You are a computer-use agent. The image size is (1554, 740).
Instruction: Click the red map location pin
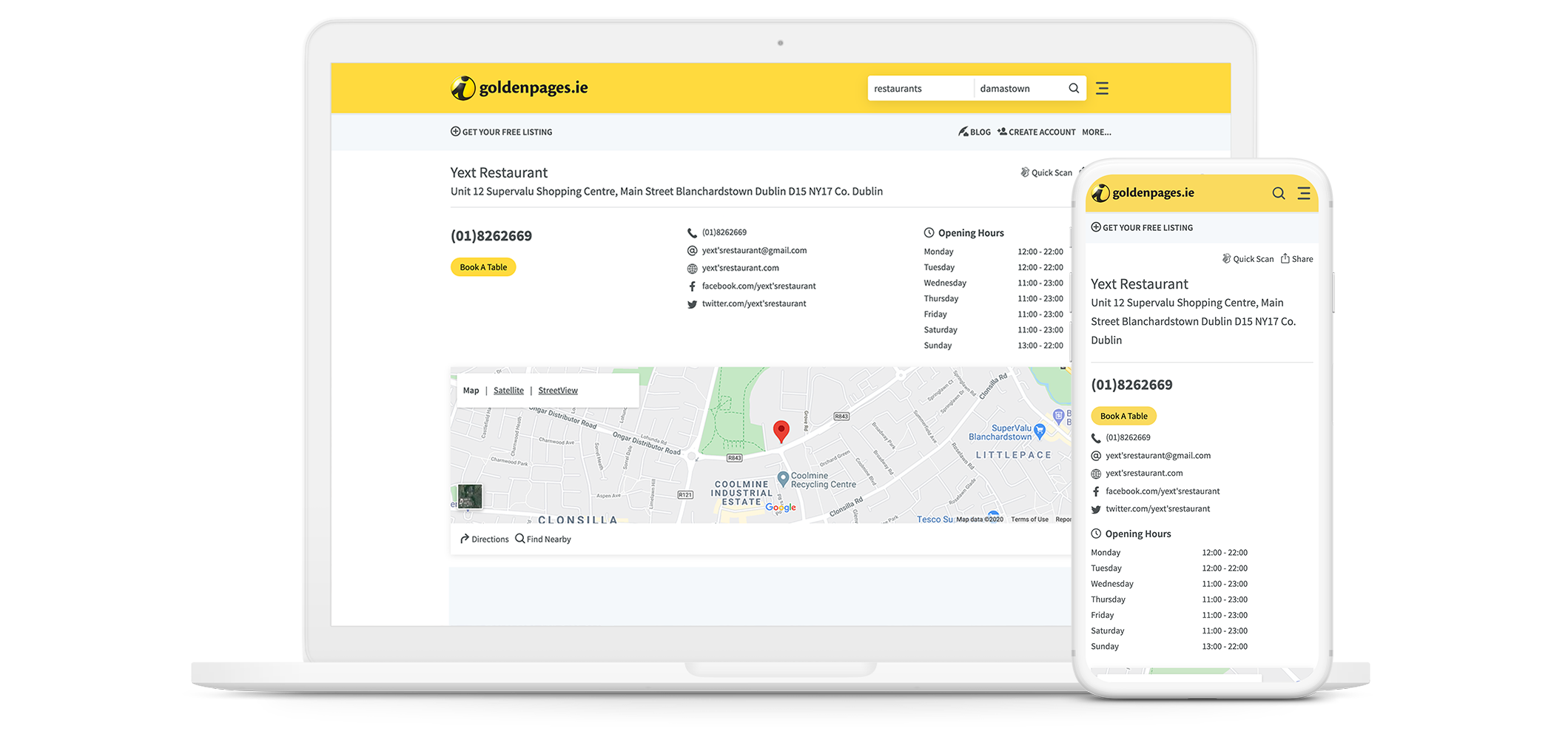point(781,431)
